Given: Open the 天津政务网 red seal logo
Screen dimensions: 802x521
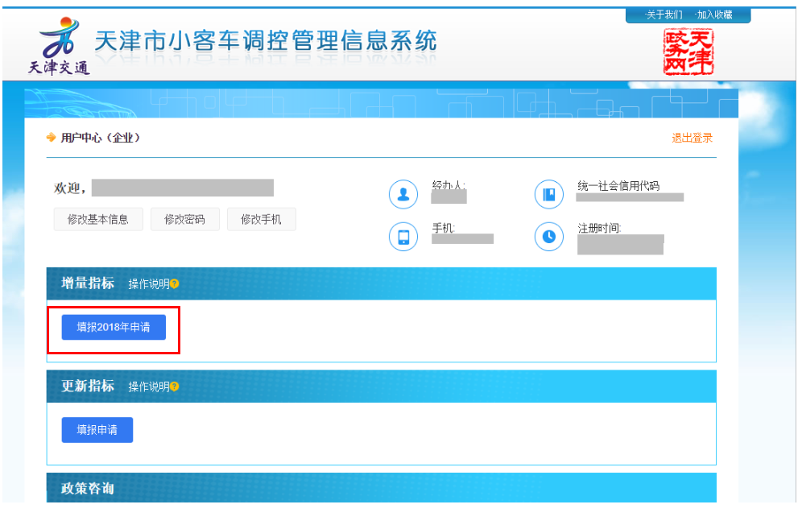Looking at the screenshot, I should pos(688,52).
